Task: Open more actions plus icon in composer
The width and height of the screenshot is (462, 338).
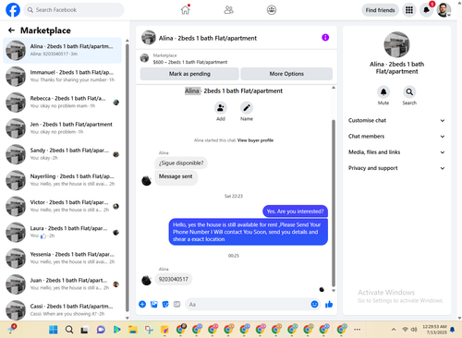Action: tap(142, 304)
